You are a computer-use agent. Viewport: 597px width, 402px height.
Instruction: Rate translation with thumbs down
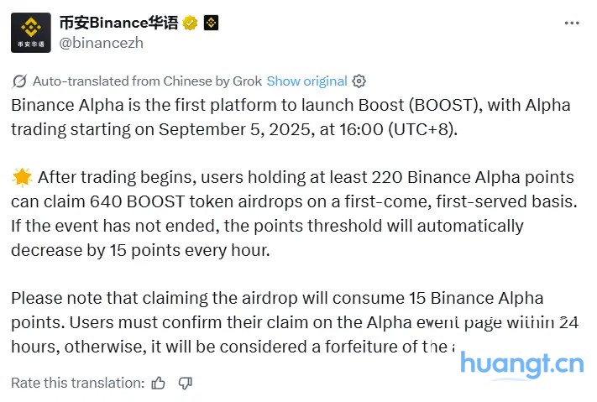(186, 383)
